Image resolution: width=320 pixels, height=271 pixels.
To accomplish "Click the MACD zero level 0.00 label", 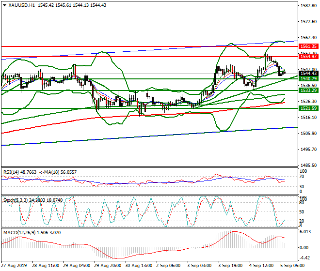I will pyautogui.click(x=304, y=248).
